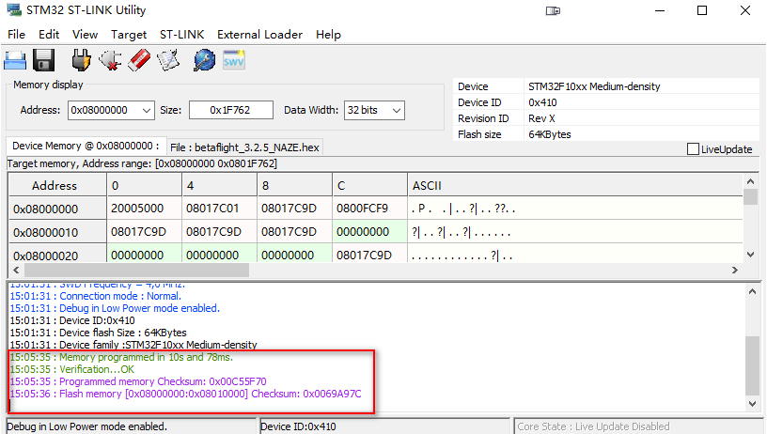Open the Target menu
The image size is (767, 434).
pos(129,35)
